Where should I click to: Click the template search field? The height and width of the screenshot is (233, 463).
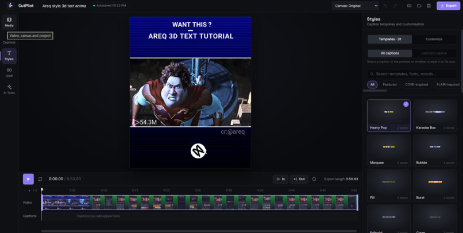(x=412, y=74)
